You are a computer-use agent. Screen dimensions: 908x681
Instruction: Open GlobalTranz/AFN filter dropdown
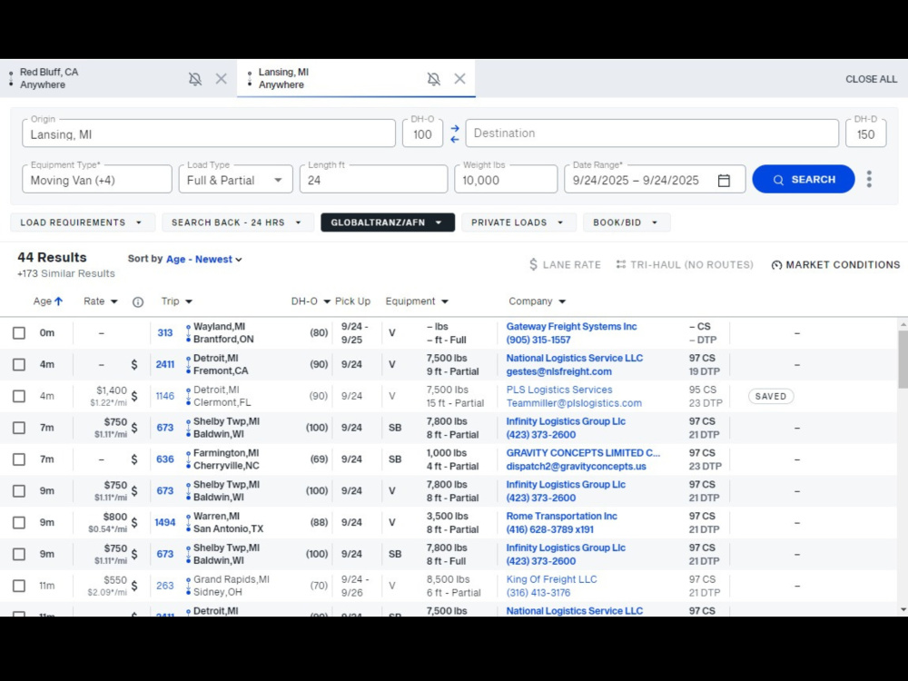click(x=388, y=222)
